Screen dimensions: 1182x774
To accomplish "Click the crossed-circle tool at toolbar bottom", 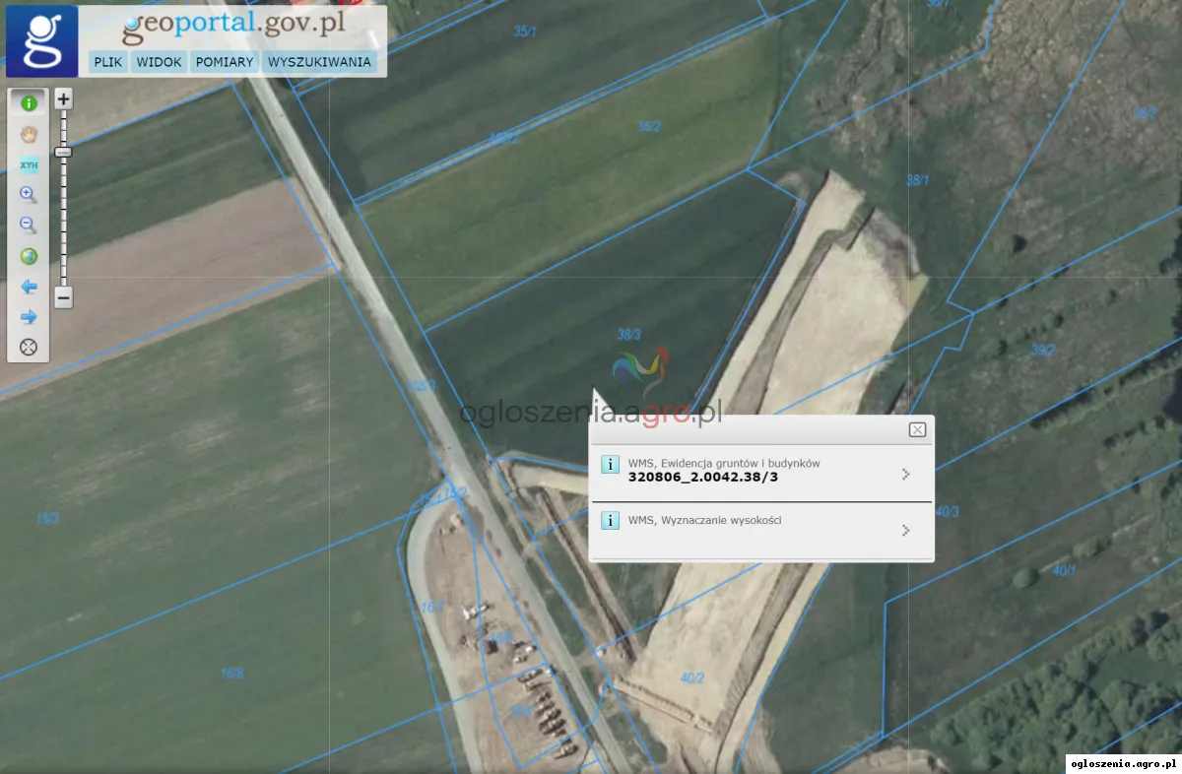I will point(29,347).
